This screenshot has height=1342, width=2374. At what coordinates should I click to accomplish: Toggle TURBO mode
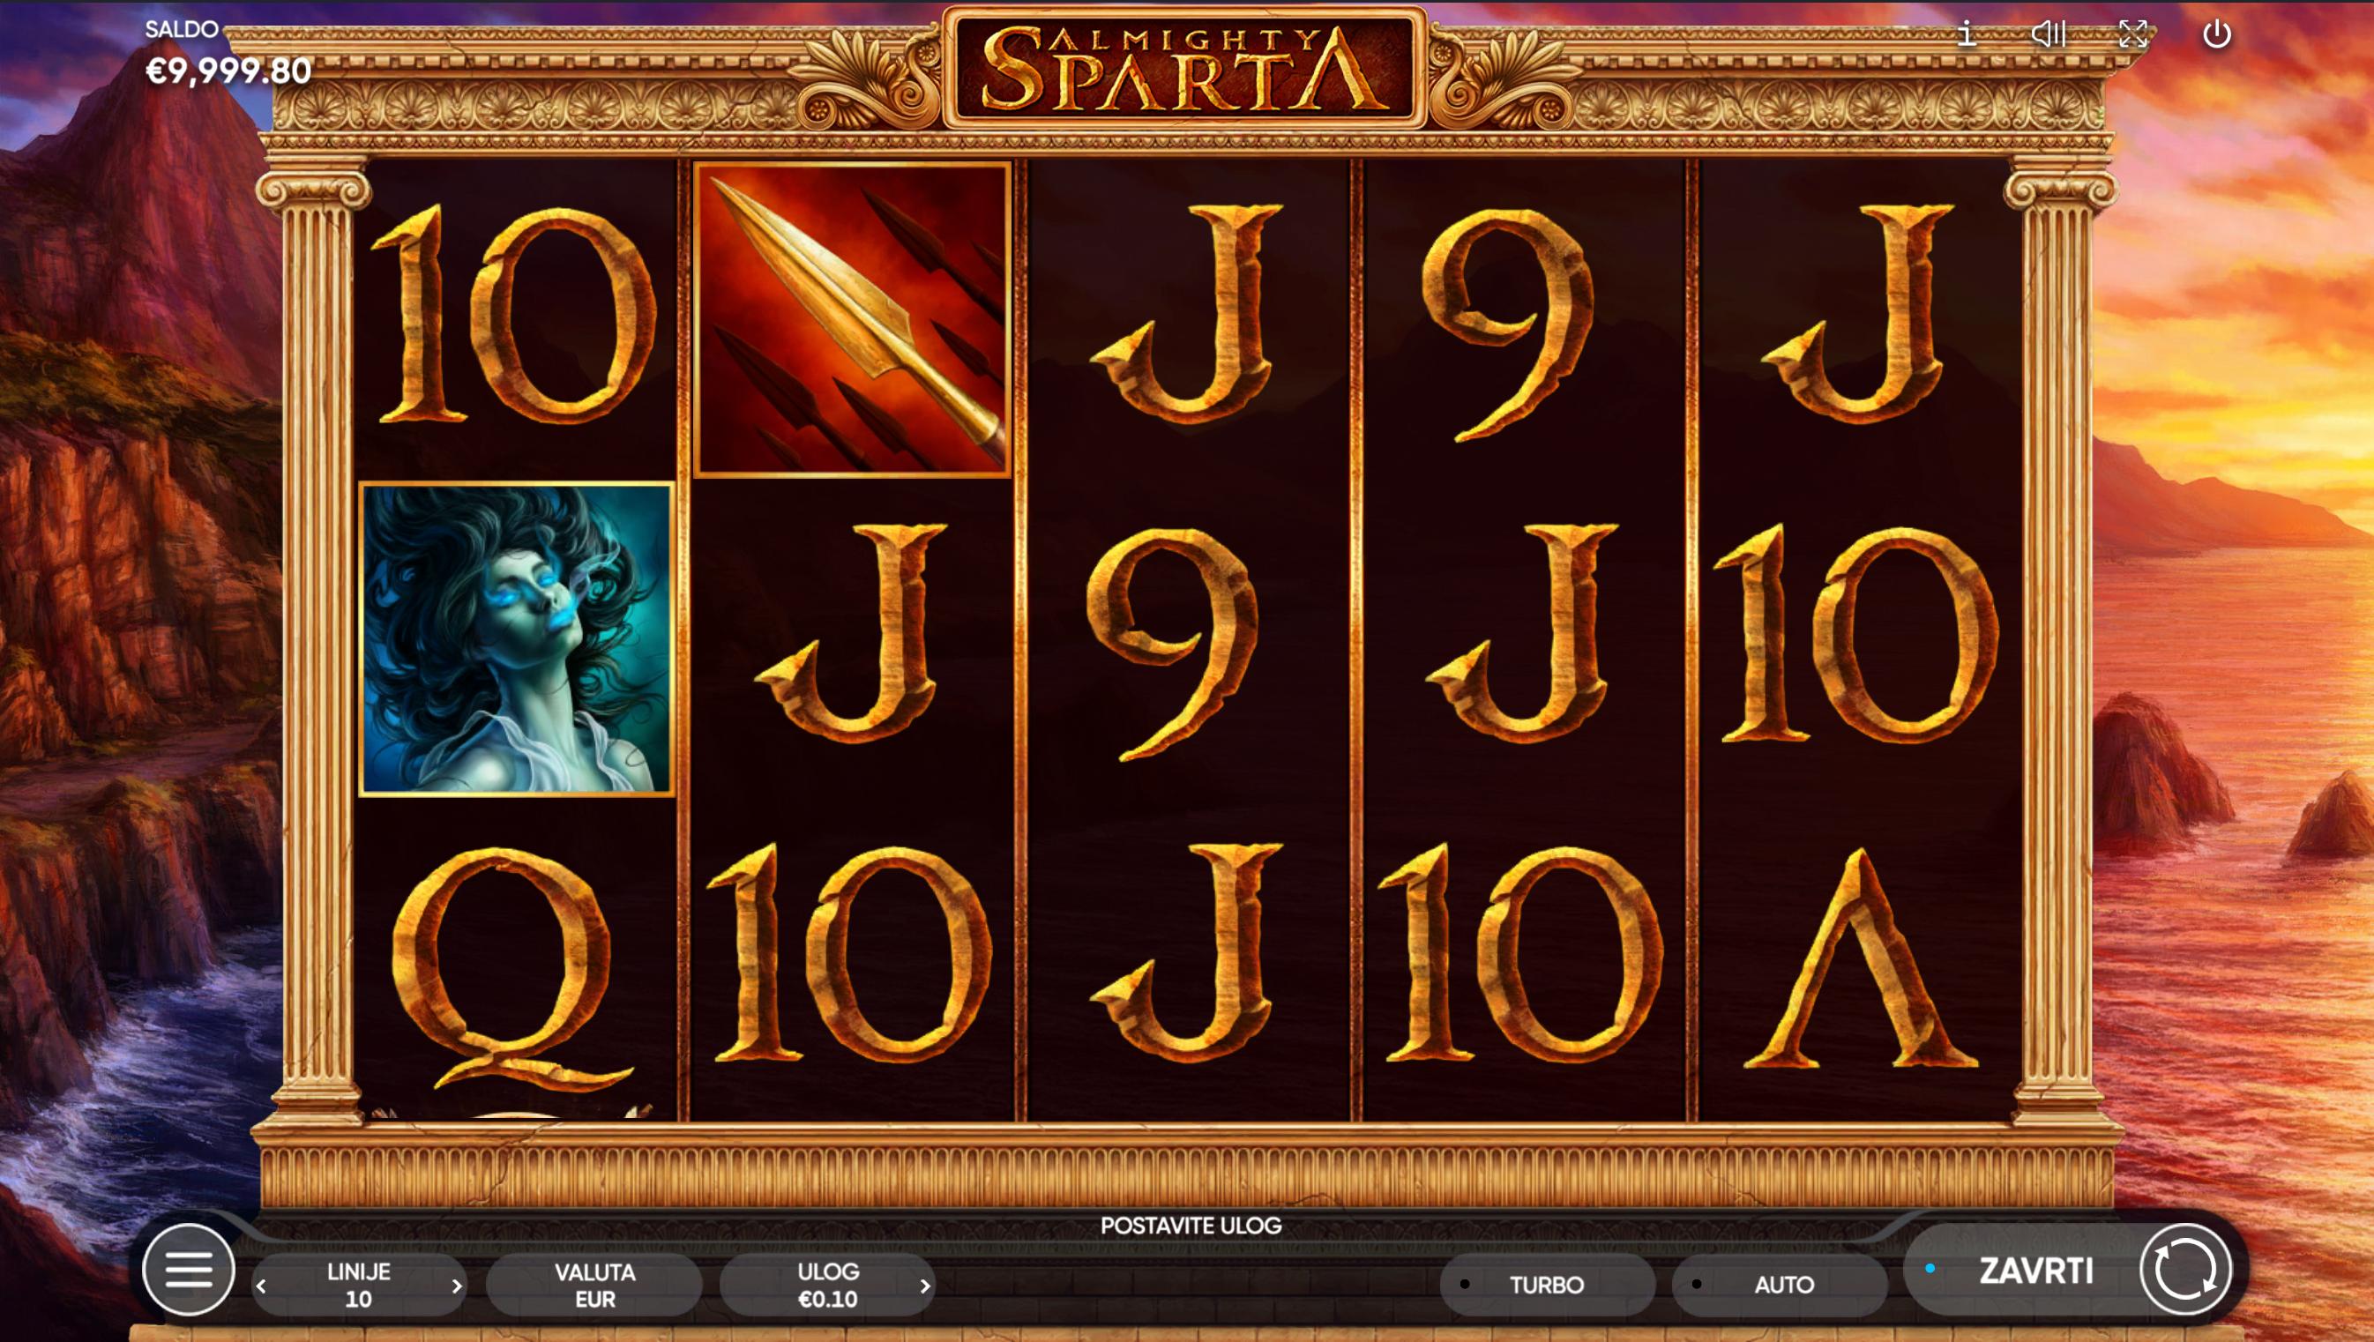[x=1547, y=1284]
